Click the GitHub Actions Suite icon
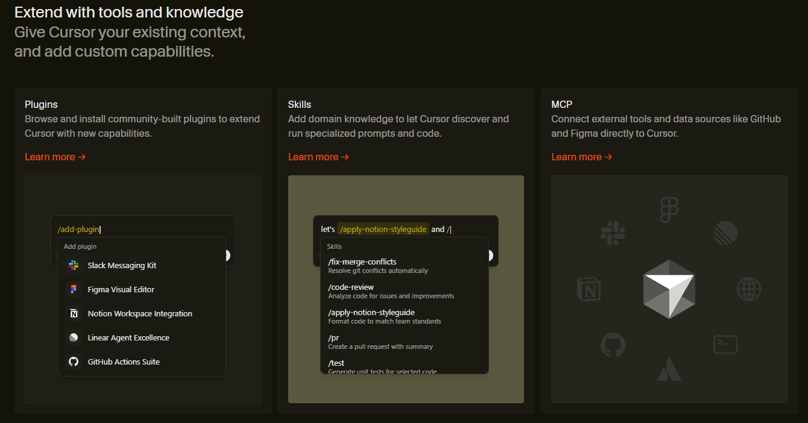Screen dimensions: 808x423 tap(73, 362)
